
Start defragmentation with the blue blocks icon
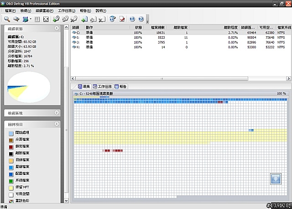[26, 19]
